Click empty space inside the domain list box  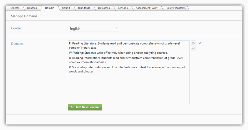click(x=128, y=89)
